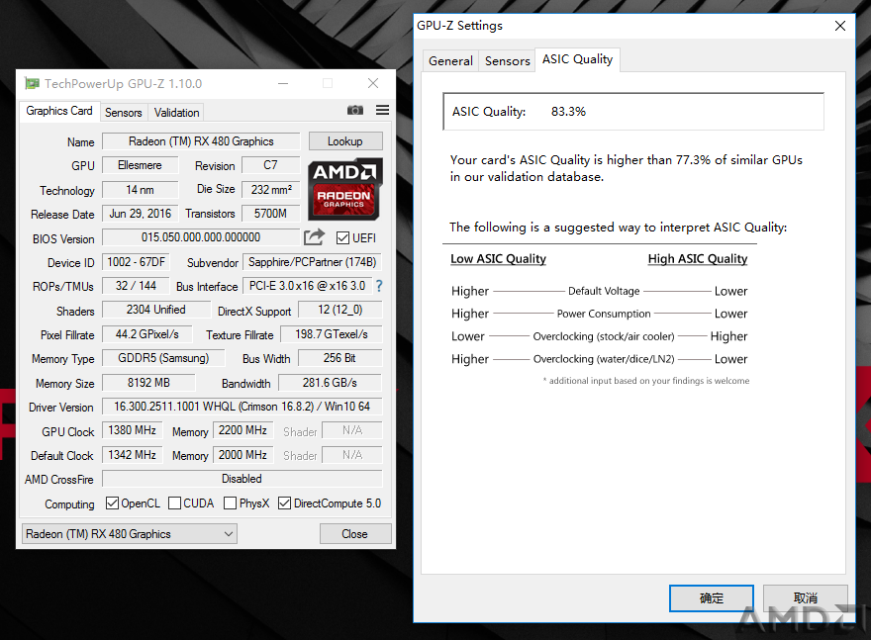
Task: Minimize the TechPowerUp GPU-Z window
Action: [283, 83]
